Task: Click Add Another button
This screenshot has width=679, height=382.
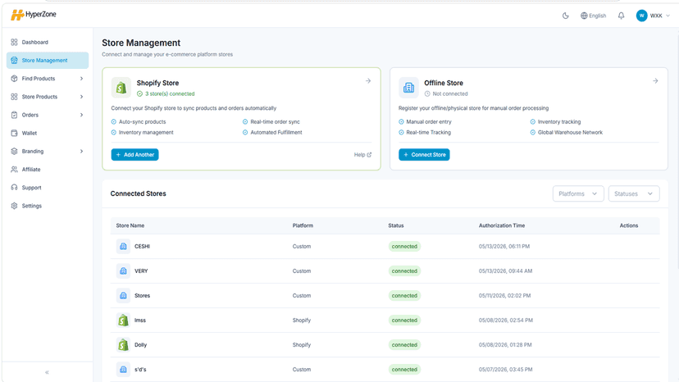Action: click(134, 155)
